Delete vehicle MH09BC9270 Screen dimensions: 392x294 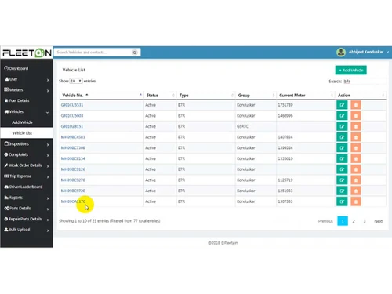(x=356, y=180)
